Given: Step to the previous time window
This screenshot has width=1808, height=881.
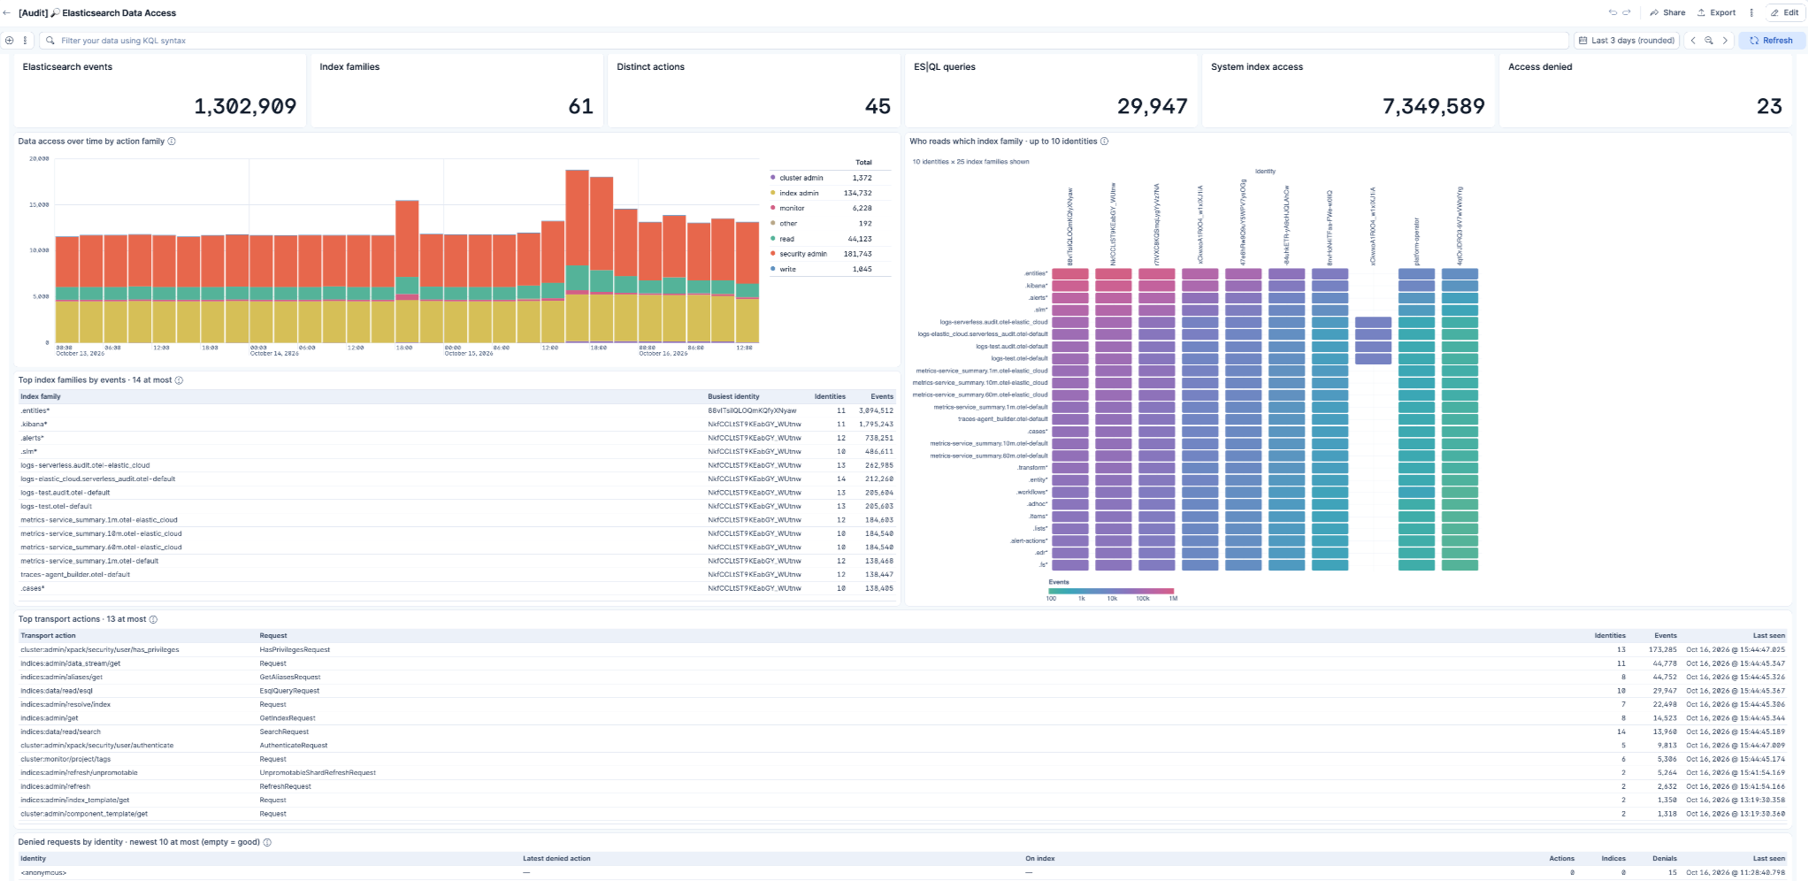Looking at the screenshot, I should pyautogui.click(x=1693, y=41).
